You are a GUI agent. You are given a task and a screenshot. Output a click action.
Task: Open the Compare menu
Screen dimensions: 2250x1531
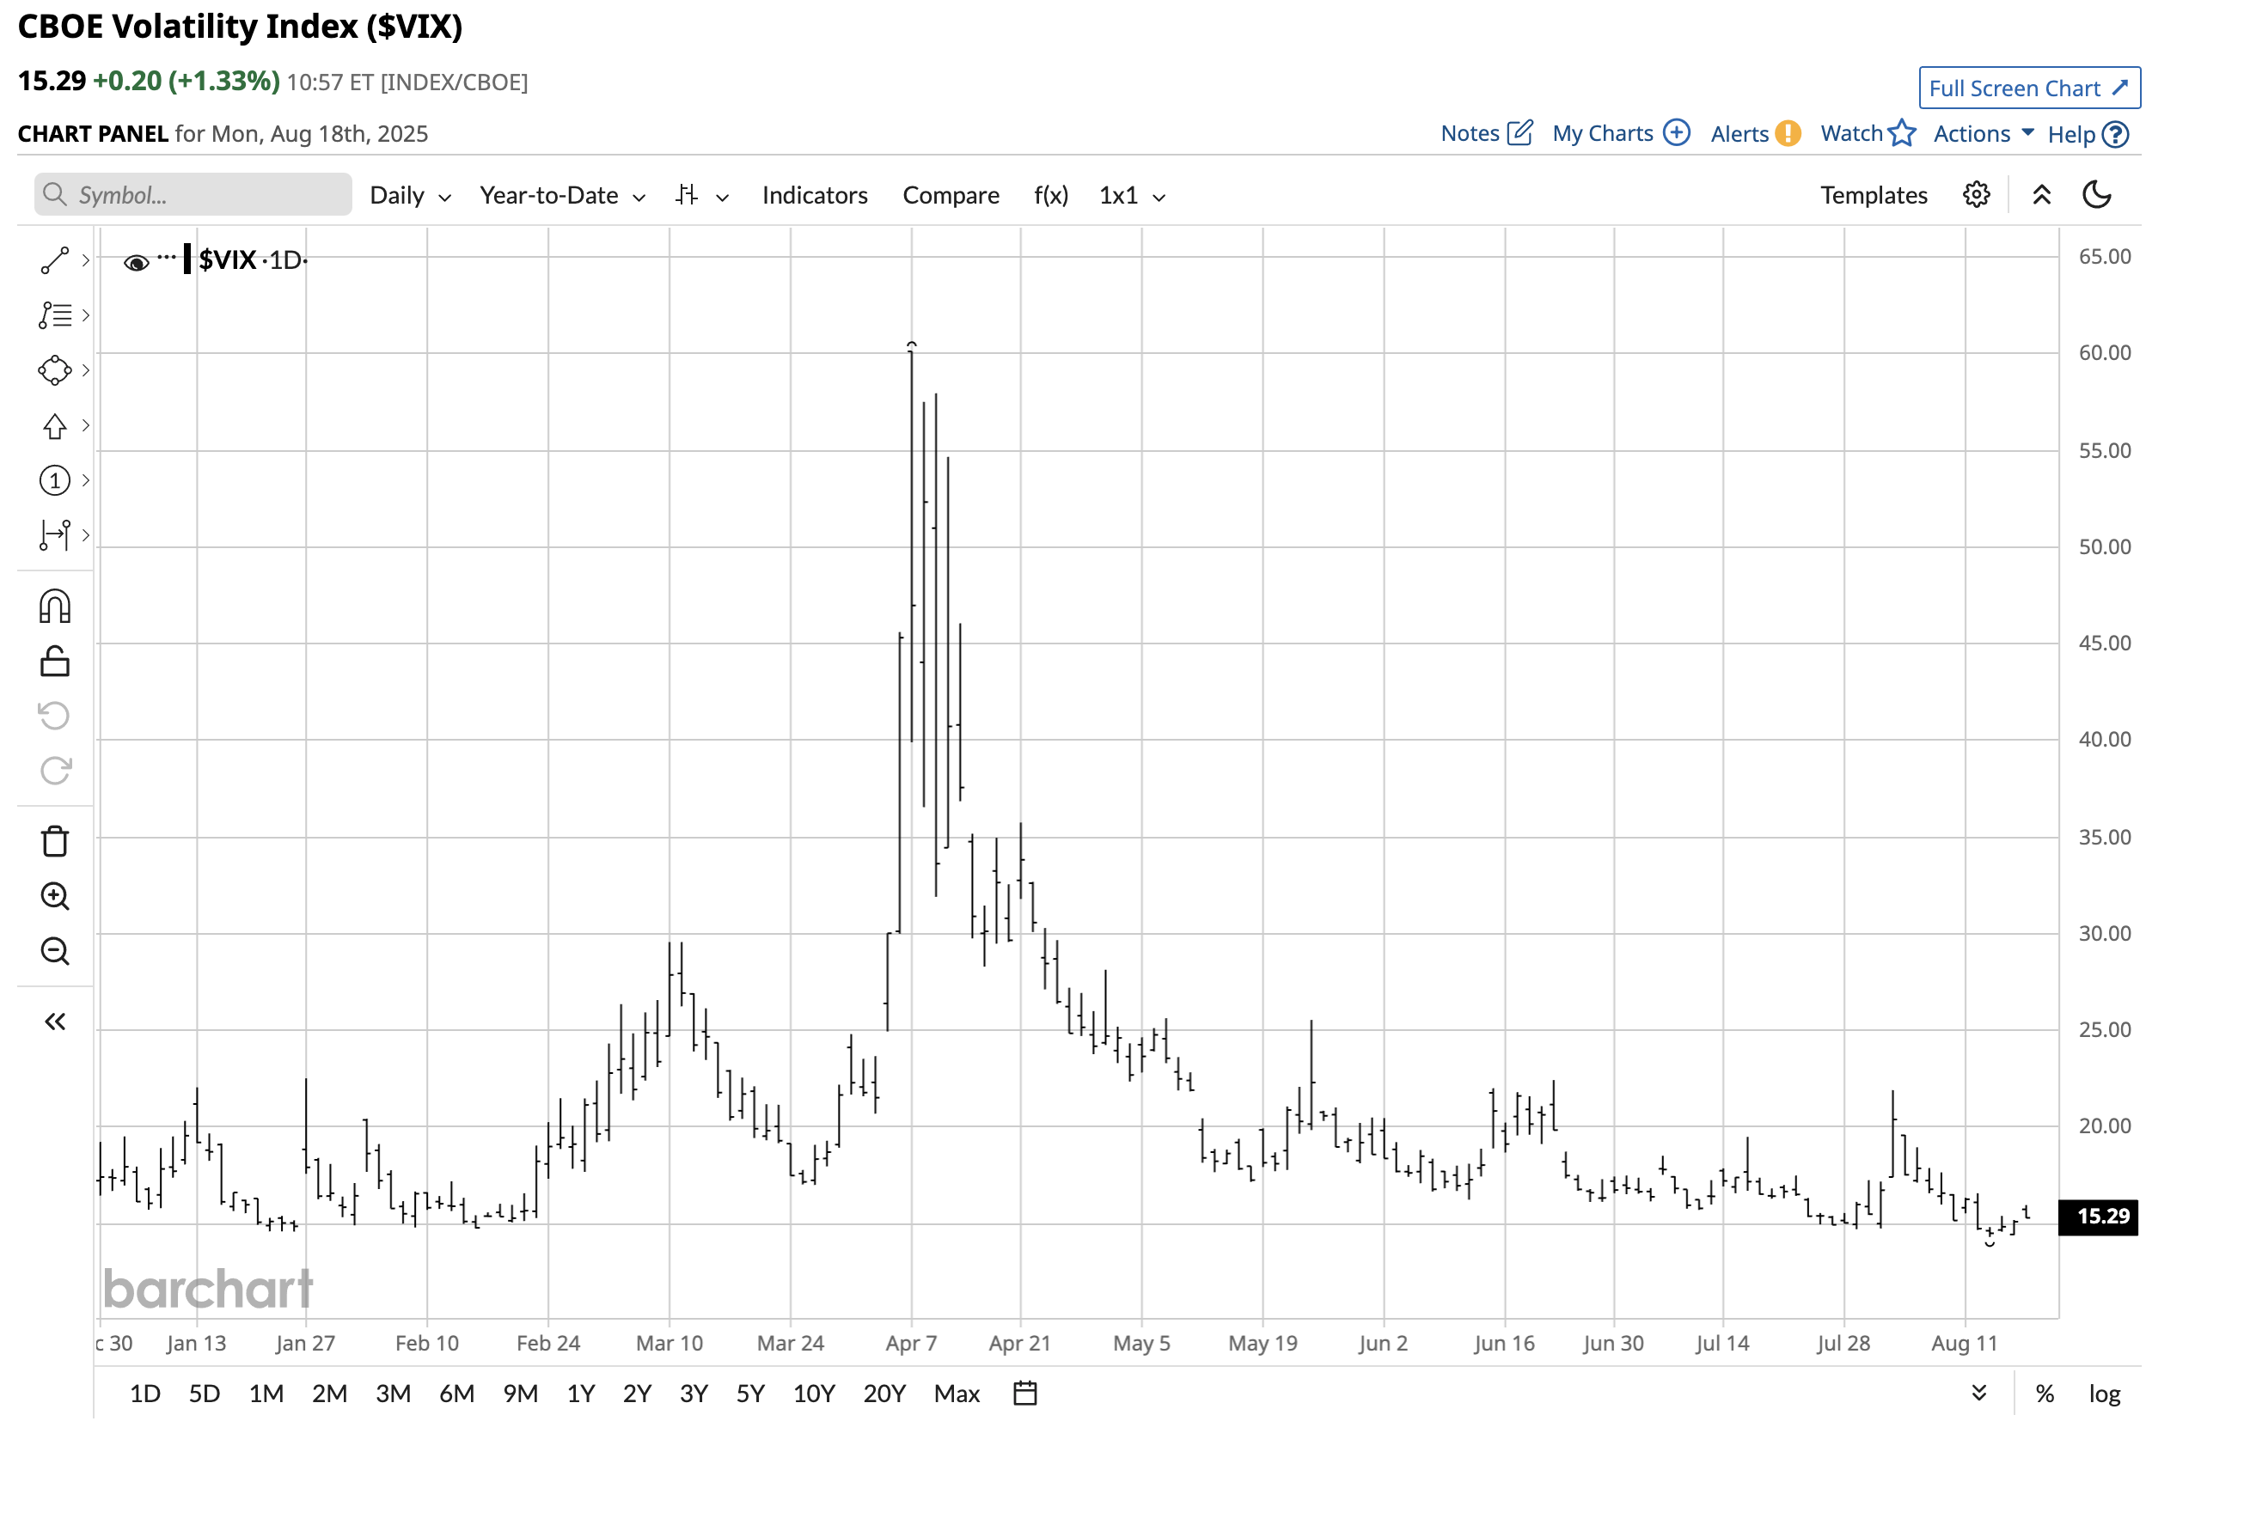[951, 196]
